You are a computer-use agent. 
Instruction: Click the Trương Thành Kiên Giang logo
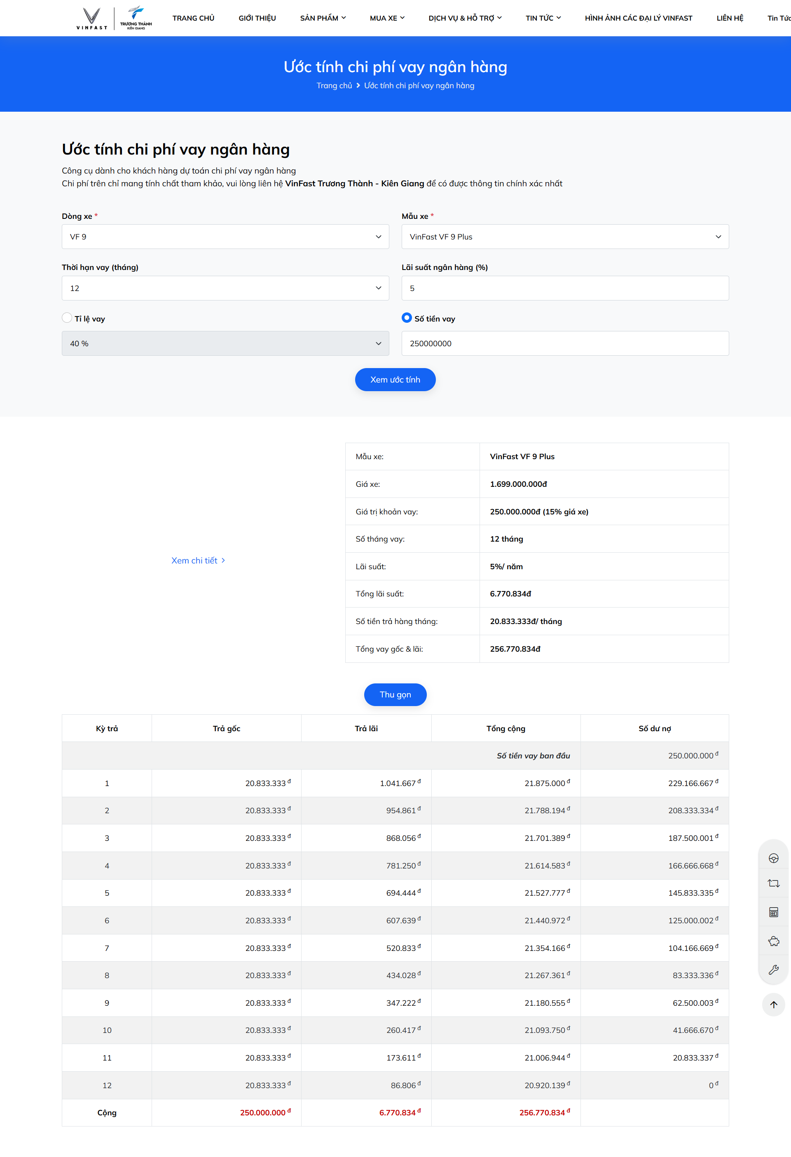(136, 19)
